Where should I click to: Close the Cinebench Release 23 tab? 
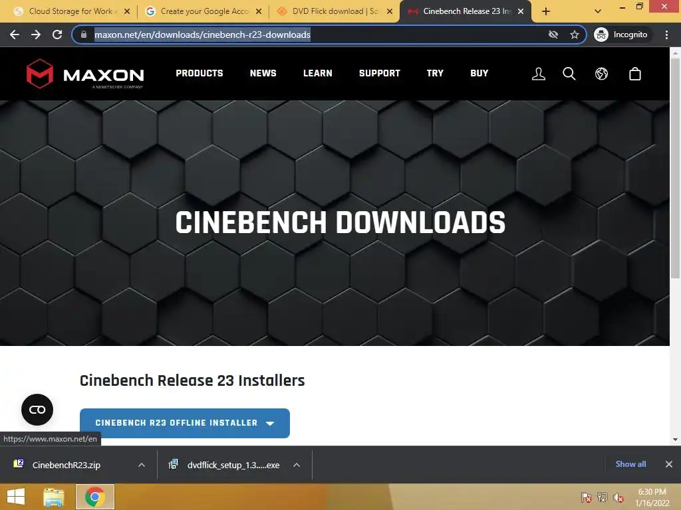(521, 12)
